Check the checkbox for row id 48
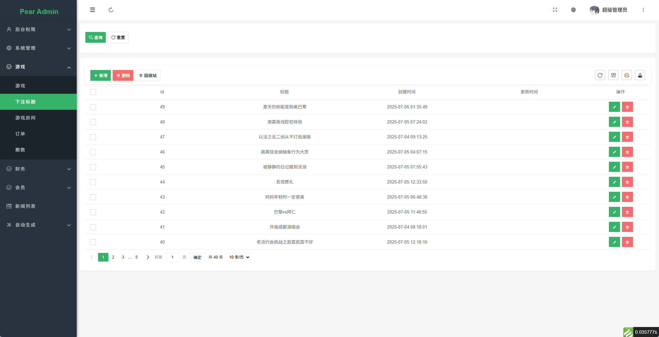This screenshot has width=659, height=337. [93, 122]
